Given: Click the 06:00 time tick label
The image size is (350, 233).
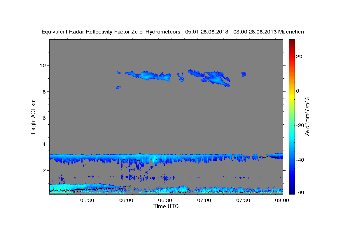Looking at the screenshot, I should pos(126,200).
